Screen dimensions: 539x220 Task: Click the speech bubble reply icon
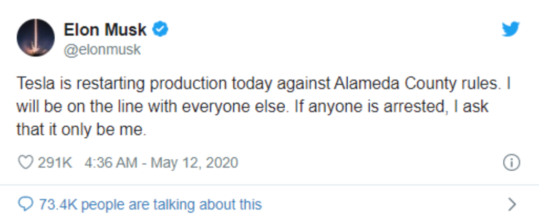[25, 205]
